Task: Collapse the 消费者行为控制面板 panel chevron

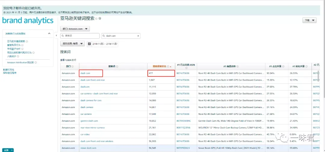Action: [49, 34]
